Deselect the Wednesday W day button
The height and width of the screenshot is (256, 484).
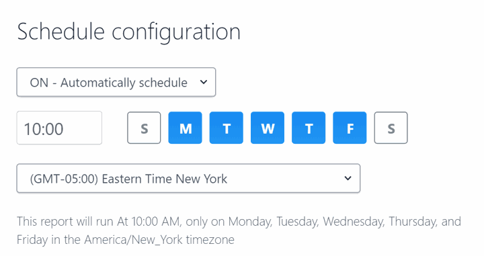[x=268, y=128]
